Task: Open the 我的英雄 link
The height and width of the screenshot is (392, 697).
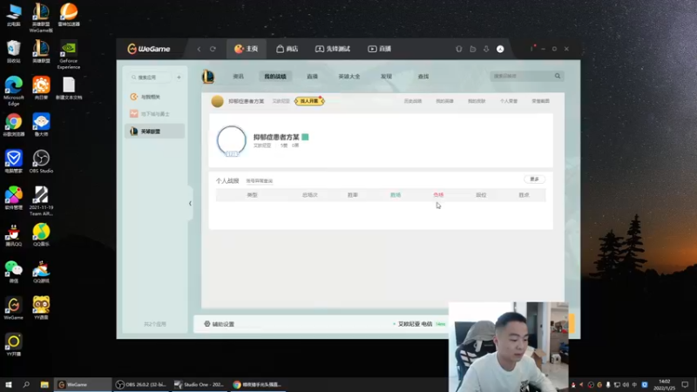Action: [444, 101]
